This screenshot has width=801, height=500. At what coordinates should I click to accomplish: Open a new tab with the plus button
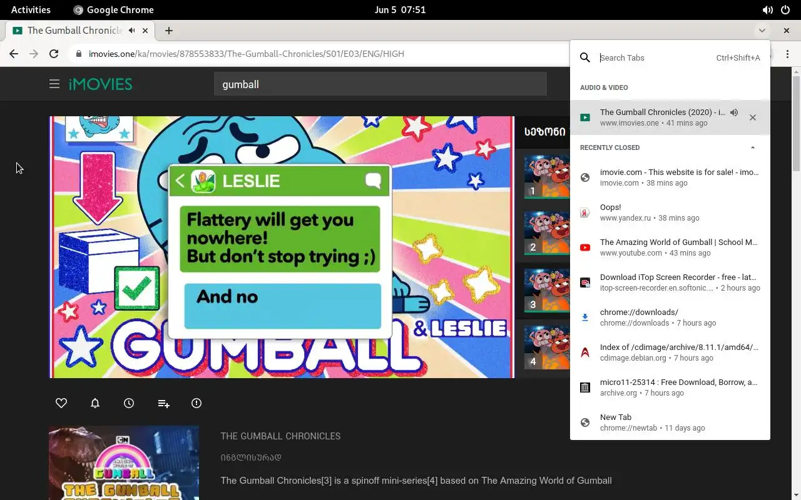[169, 30]
